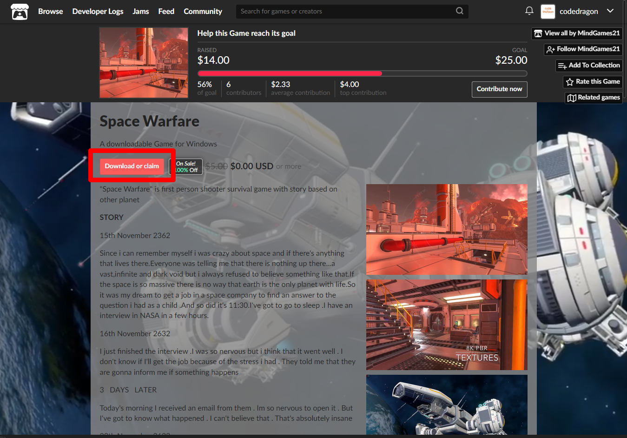Open the Community page

click(203, 11)
